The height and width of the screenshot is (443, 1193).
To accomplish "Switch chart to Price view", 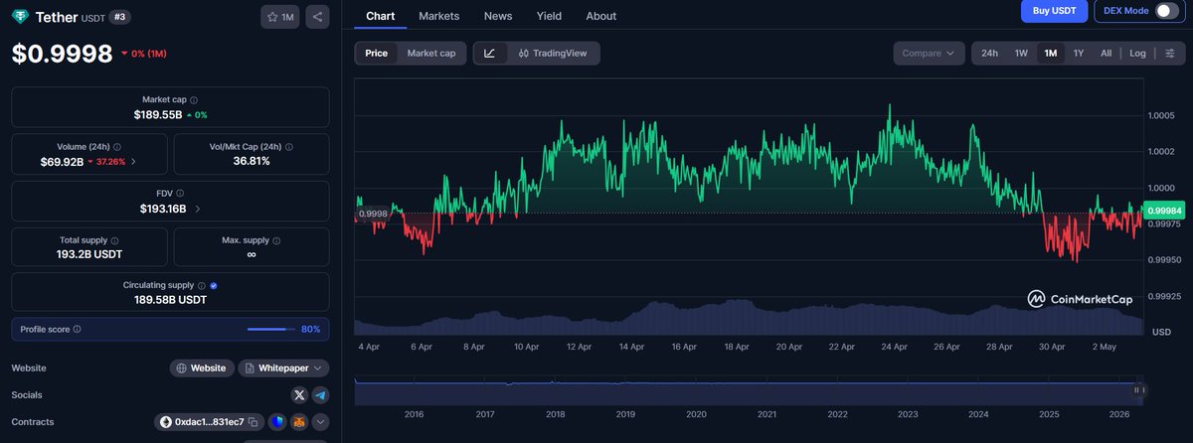I will point(377,53).
